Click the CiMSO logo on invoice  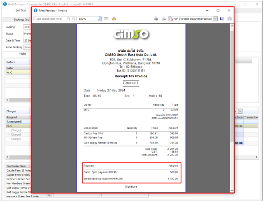click(131, 34)
